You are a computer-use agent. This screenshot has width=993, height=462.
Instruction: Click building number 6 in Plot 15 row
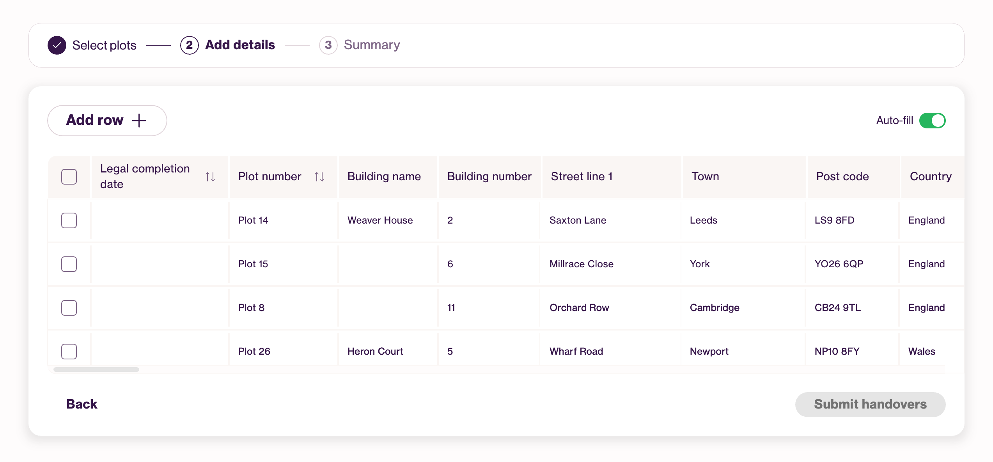point(489,264)
